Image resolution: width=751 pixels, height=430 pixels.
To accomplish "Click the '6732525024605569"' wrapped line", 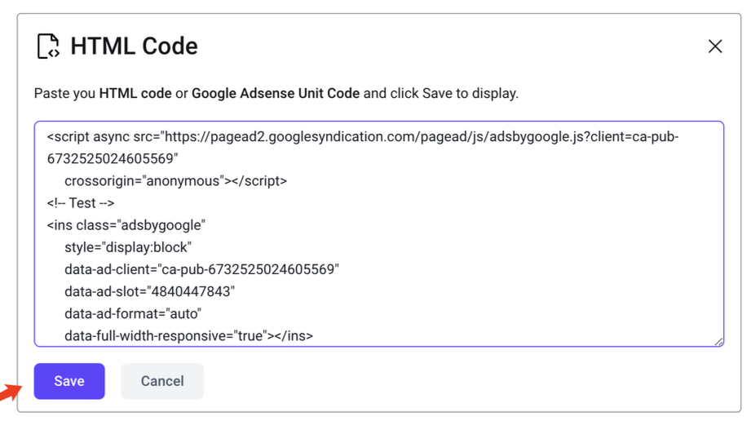I will point(113,159).
